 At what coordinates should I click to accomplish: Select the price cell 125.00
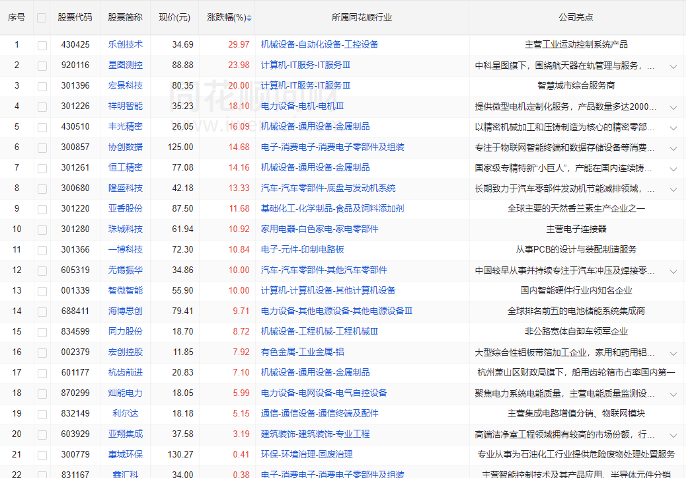pos(180,147)
